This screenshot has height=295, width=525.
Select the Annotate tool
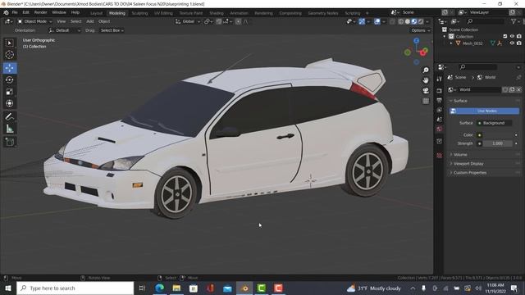coord(10,116)
